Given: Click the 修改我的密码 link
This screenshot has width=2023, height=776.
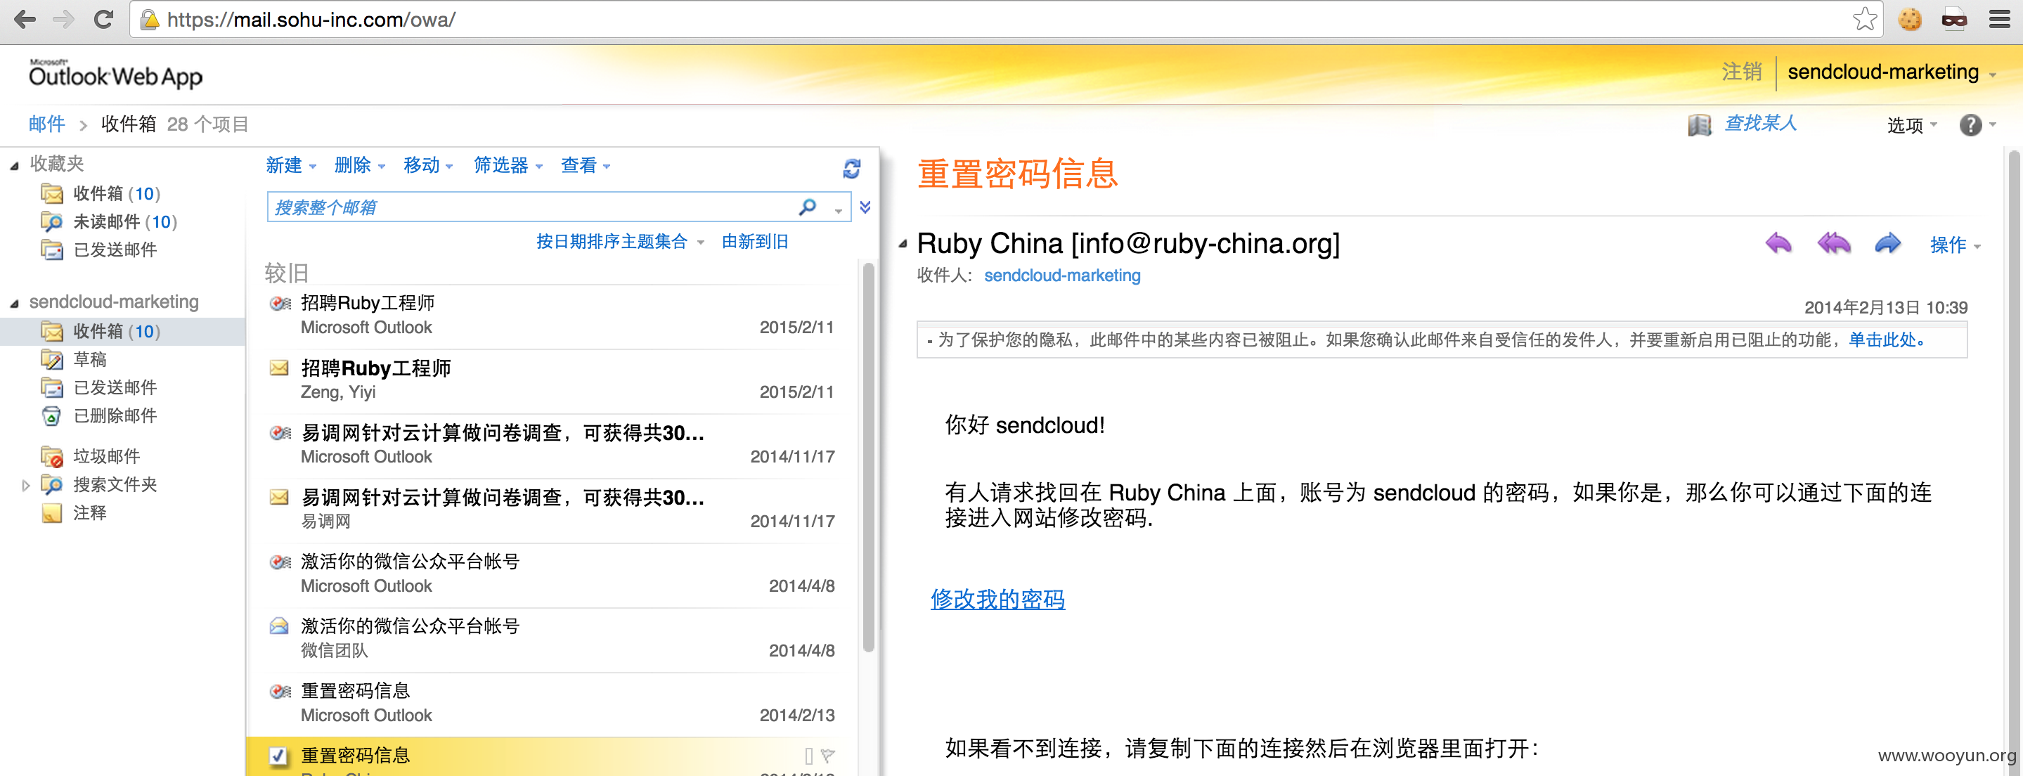Looking at the screenshot, I should 997,598.
